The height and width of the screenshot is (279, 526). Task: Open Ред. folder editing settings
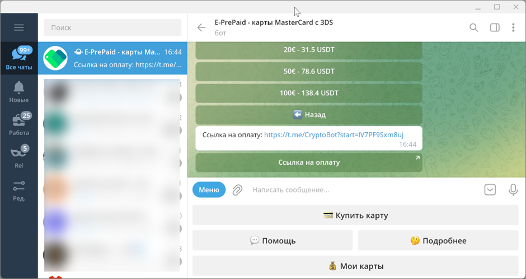pos(19,190)
